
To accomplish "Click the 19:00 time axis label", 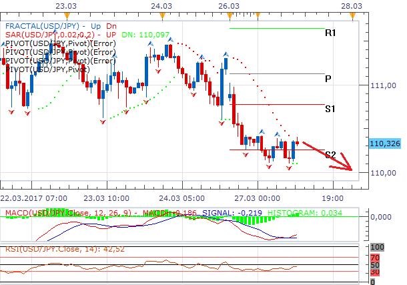I will [x=332, y=198].
